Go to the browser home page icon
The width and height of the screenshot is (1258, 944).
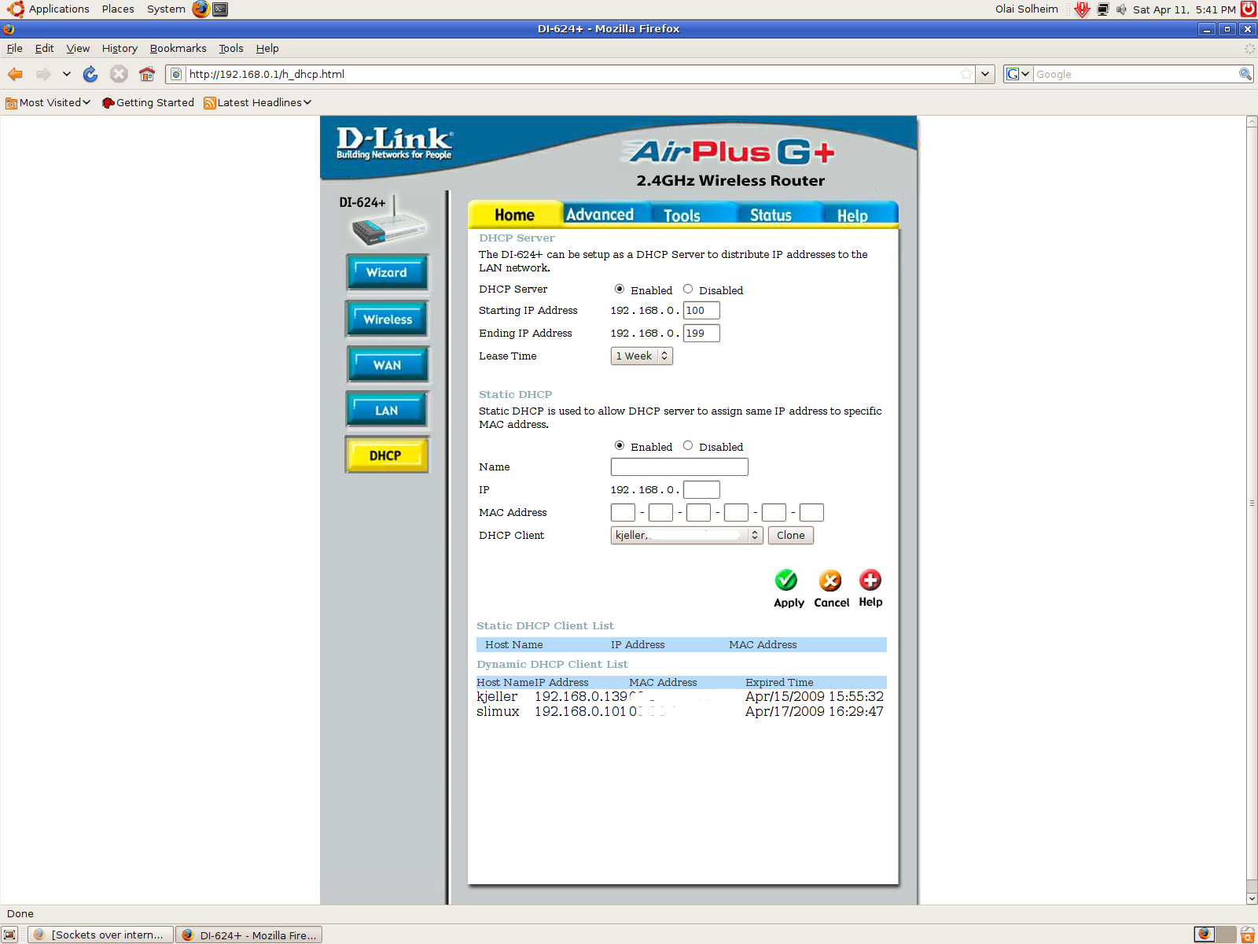(x=147, y=74)
